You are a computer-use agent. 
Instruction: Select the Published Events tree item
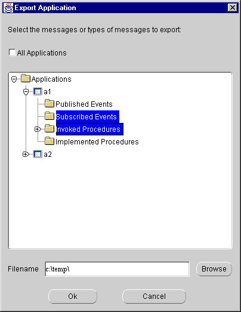[x=84, y=104]
